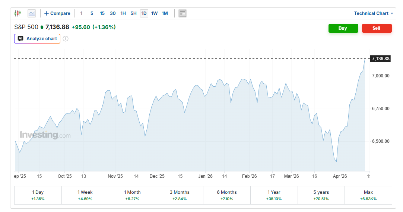The image size is (403, 212).
Task: Select the 30 minute interval
Action: point(112,13)
